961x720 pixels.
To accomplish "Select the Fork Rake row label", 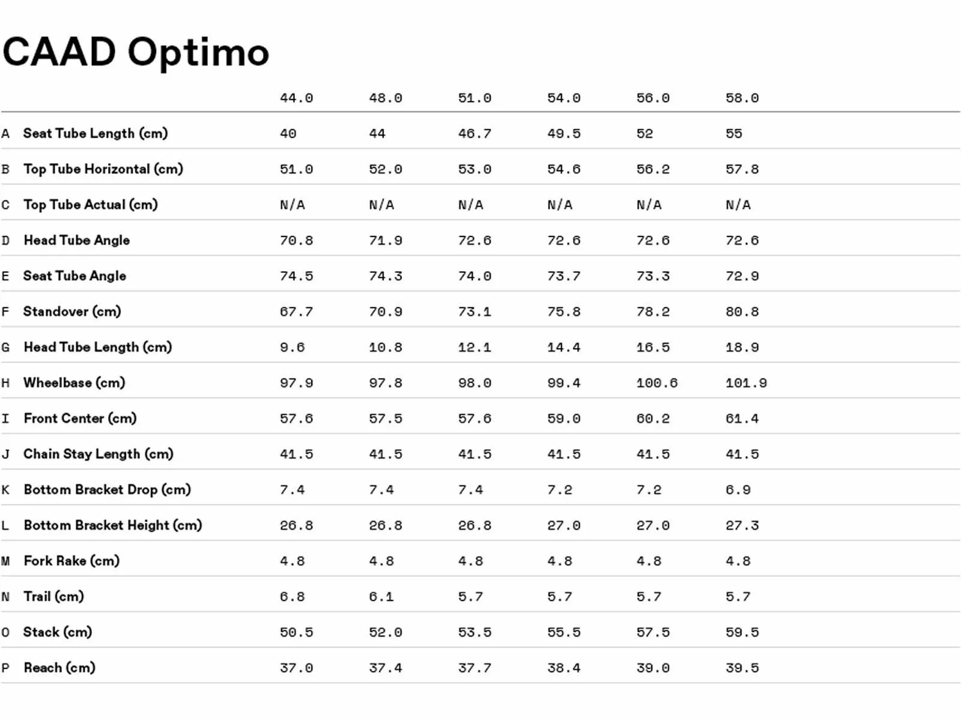I will coord(71,561).
